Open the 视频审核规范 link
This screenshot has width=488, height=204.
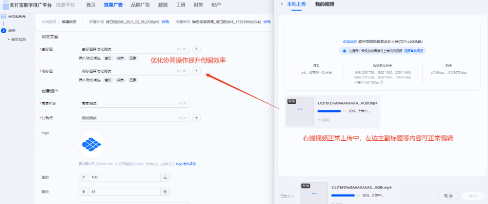pos(414,51)
